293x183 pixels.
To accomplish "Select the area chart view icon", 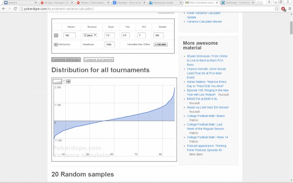I will 57,82.
